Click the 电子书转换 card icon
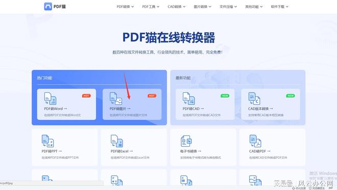This screenshot has height=190, width=337. click(x=186, y=141)
